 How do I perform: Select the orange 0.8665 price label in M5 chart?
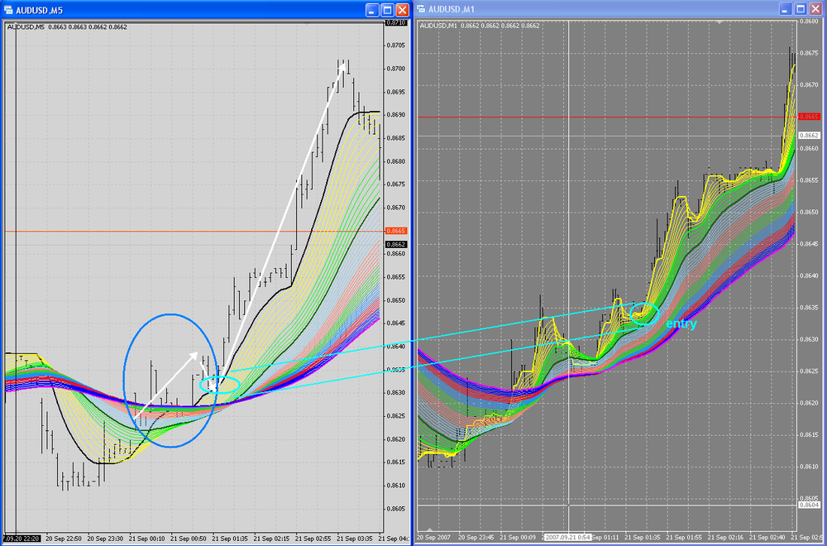[x=396, y=231]
